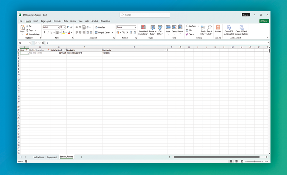Add a new sheet with plus button
Viewport: 287px width, 175px height.
pyautogui.click(x=81, y=157)
